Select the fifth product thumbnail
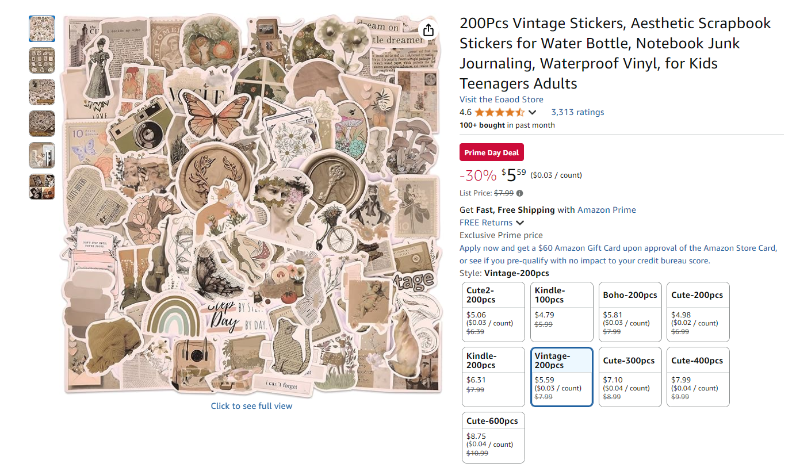The image size is (796, 471). pyautogui.click(x=42, y=155)
